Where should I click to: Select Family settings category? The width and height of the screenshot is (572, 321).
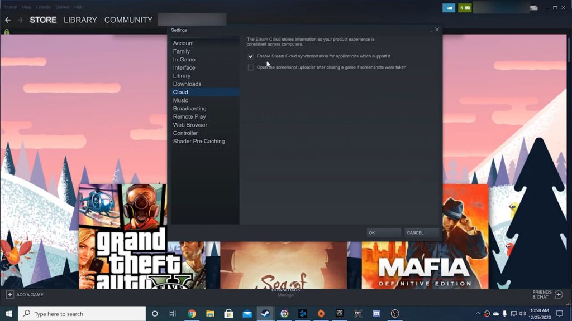tap(205, 51)
